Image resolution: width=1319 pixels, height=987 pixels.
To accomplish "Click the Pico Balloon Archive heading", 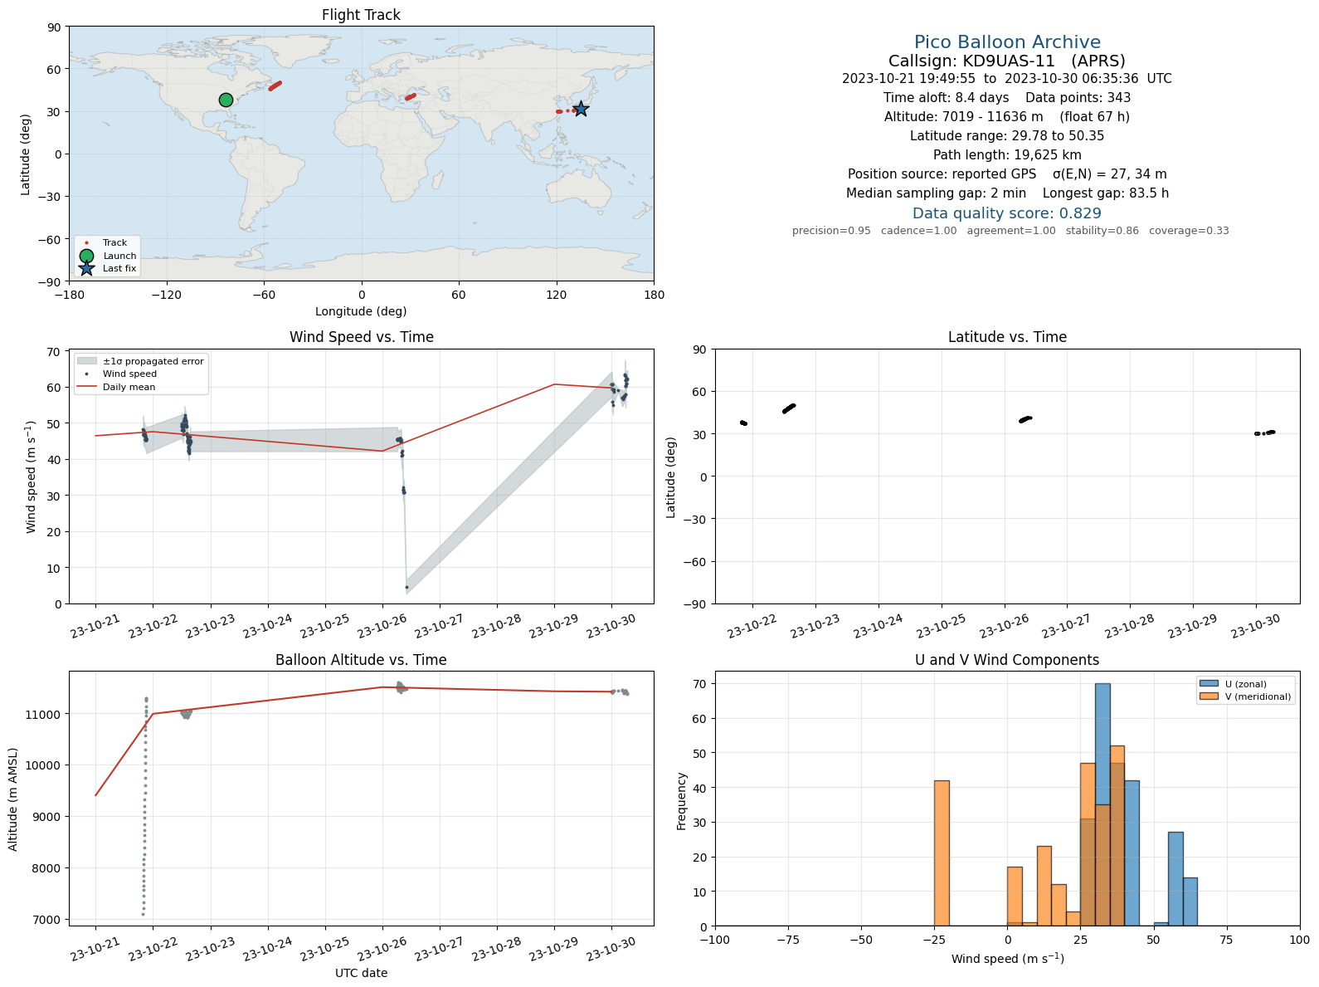I will click(1007, 42).
